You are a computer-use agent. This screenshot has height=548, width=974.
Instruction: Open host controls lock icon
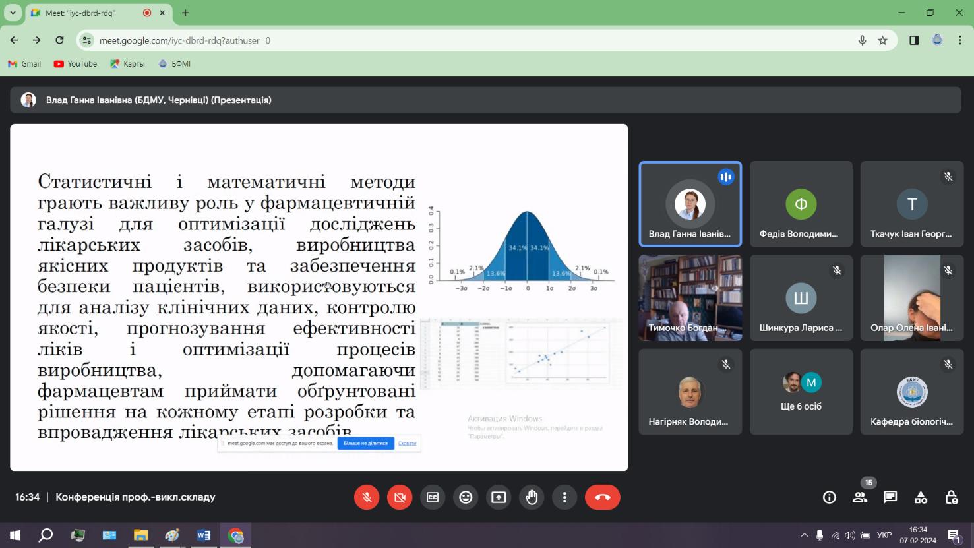pyautogui.click(x=951, y=497)
